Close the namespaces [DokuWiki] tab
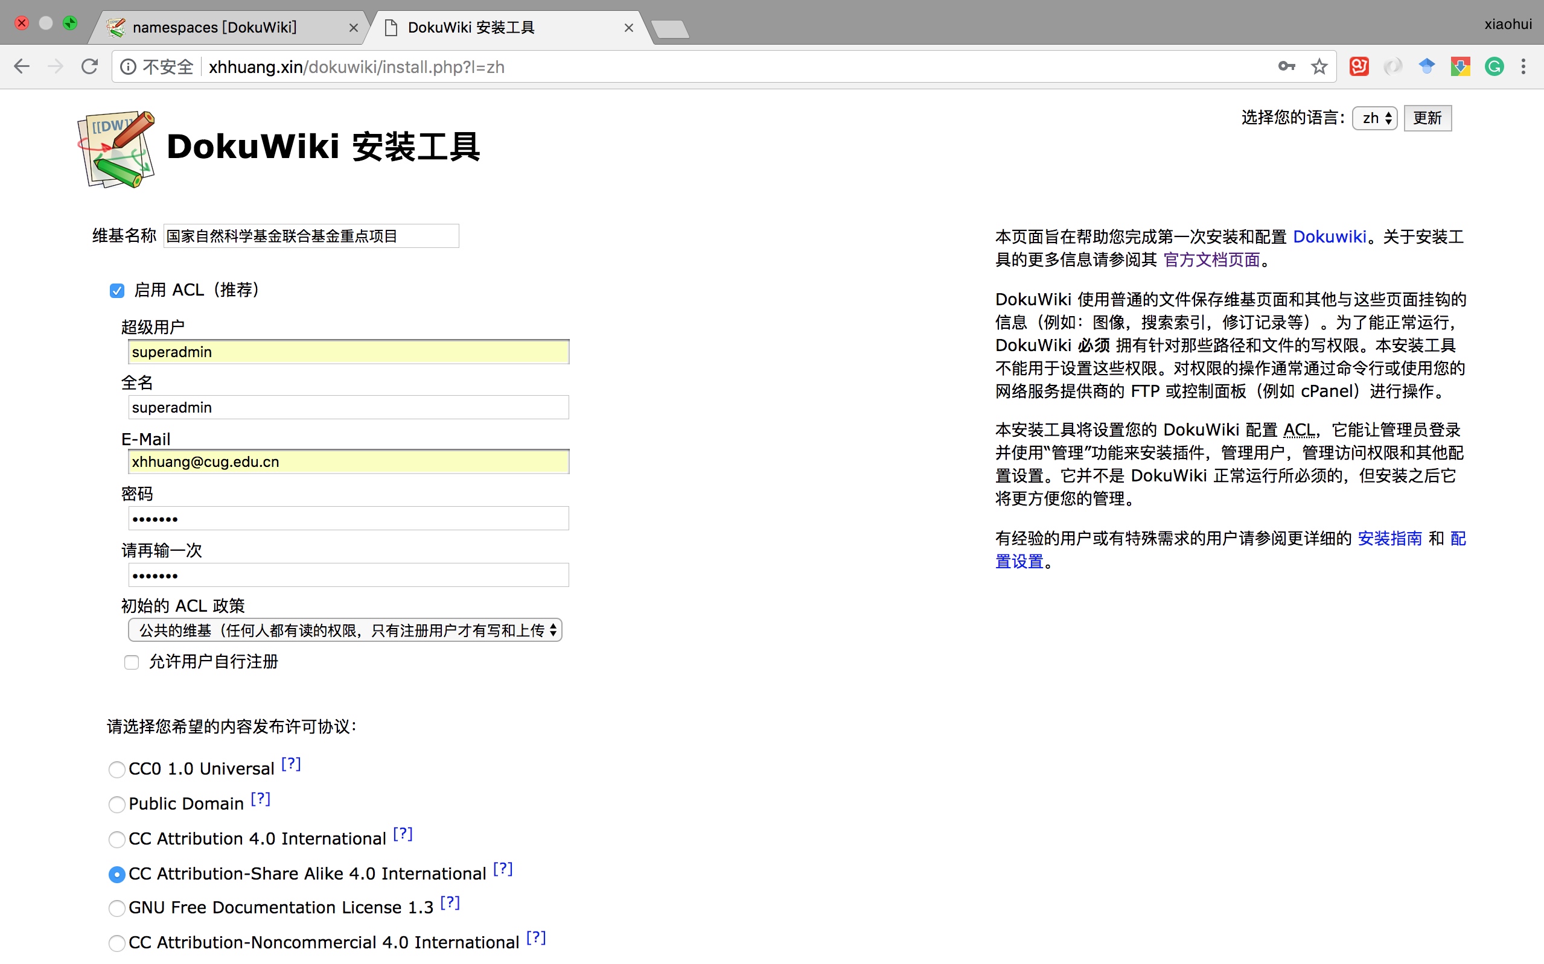Screen dimensions: 1544x964 [x=353, y=28]
